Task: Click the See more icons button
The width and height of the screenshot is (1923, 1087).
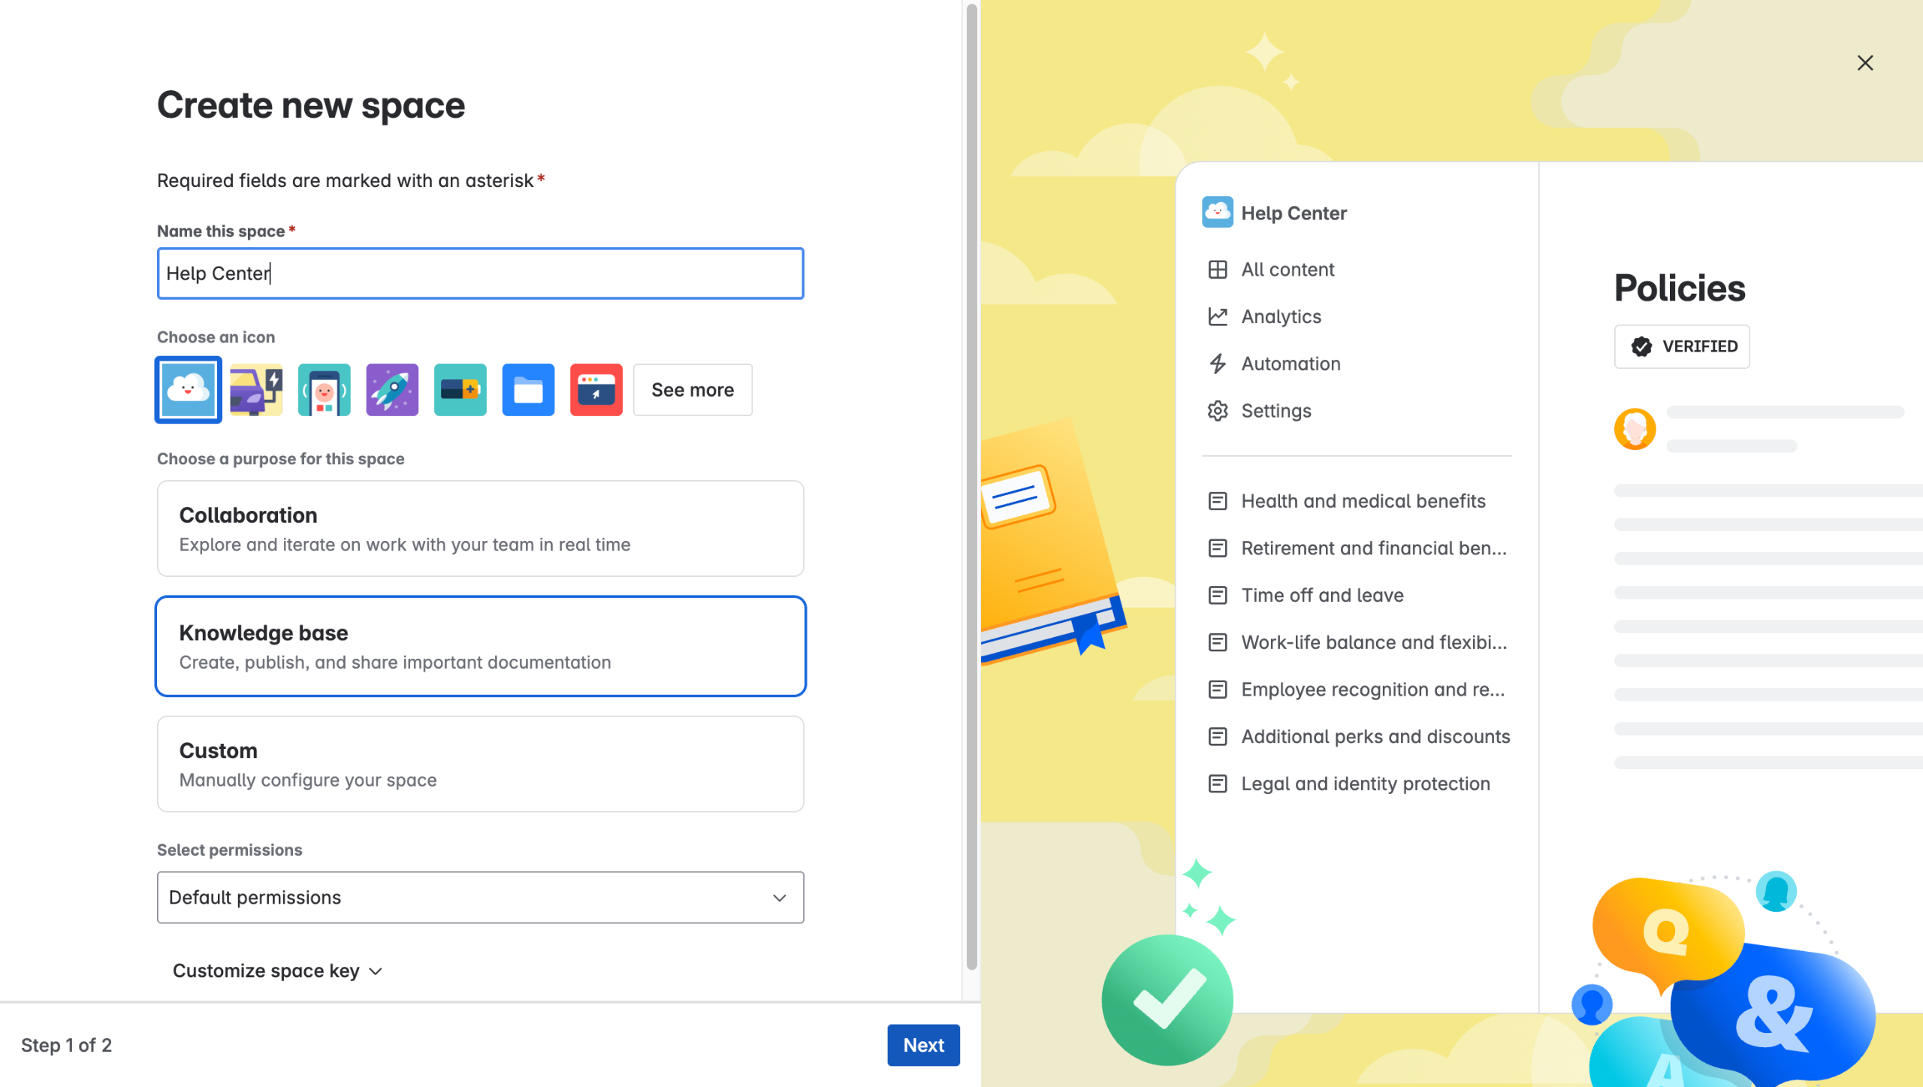Action: [693, 390]
